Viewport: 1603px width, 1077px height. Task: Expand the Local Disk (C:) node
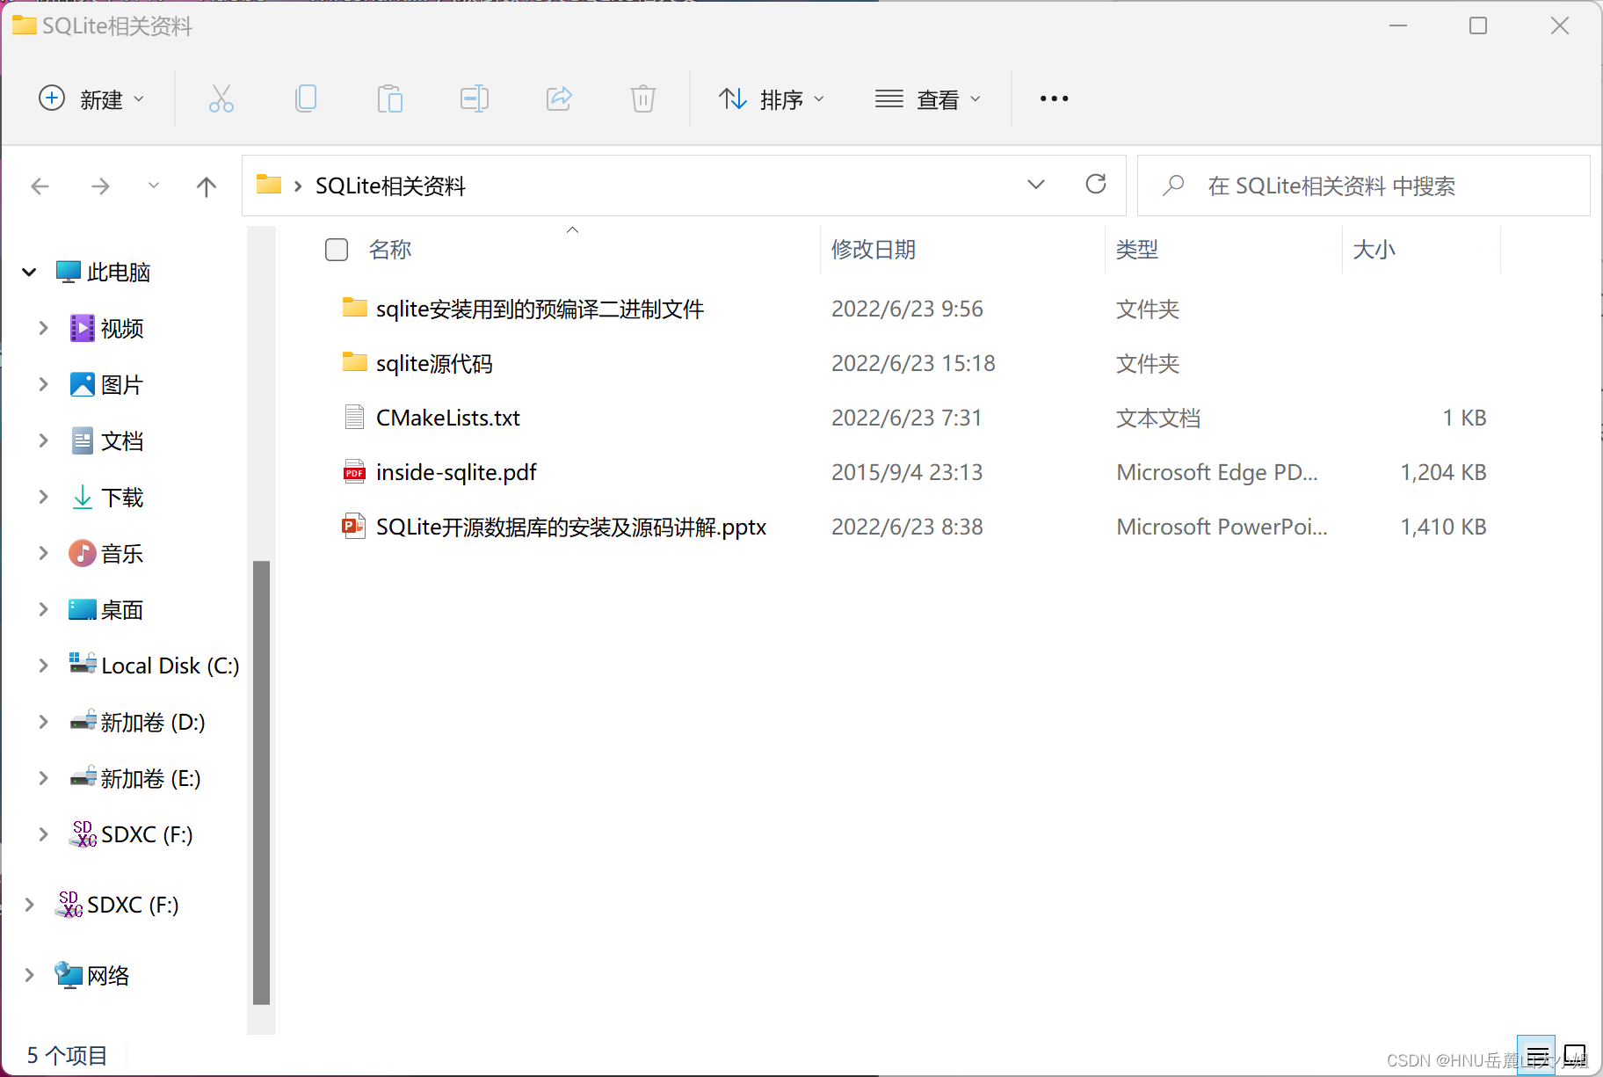(43, 666)
